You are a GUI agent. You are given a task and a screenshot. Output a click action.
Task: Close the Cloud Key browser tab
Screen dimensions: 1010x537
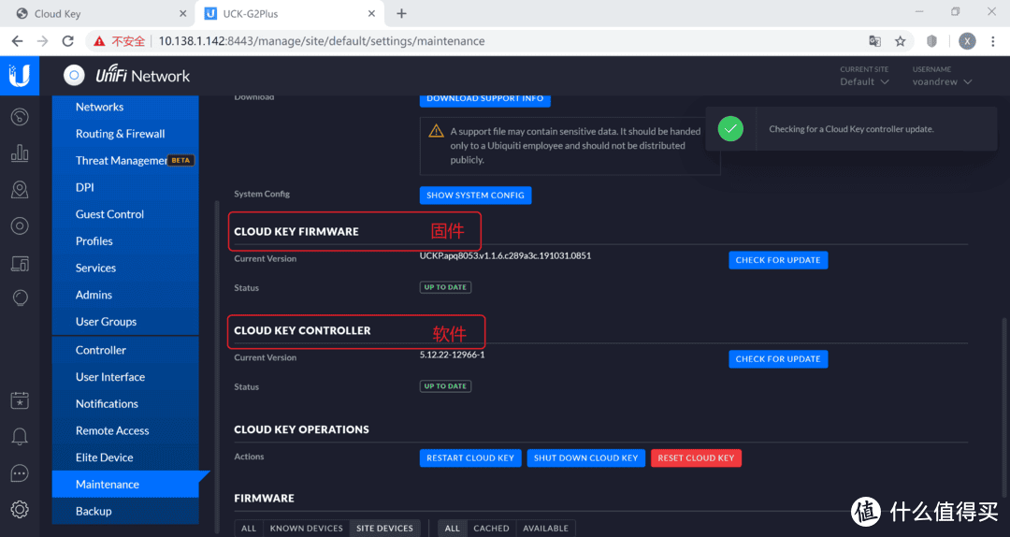(x=183, y=13)
